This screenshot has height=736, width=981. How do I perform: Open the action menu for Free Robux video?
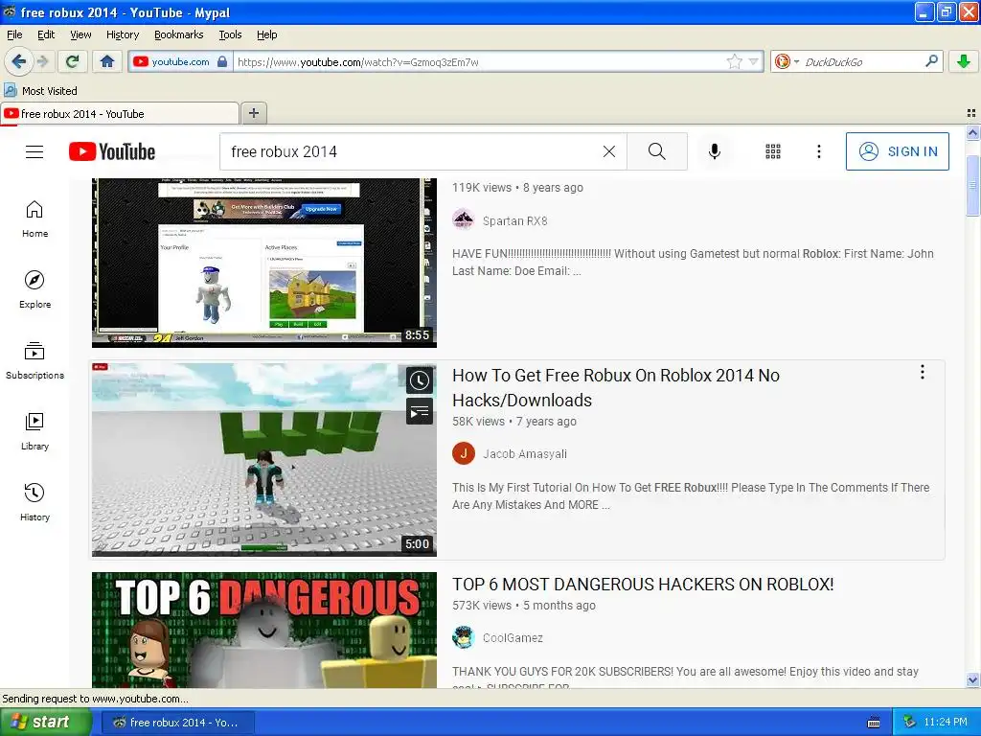tap(923, 373)
